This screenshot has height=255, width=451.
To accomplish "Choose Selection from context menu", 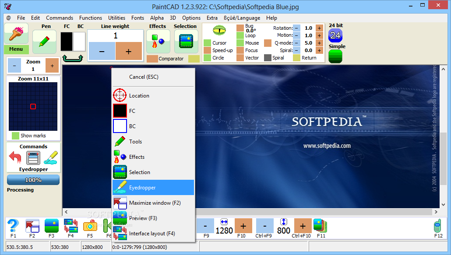I will pos(153,172).
